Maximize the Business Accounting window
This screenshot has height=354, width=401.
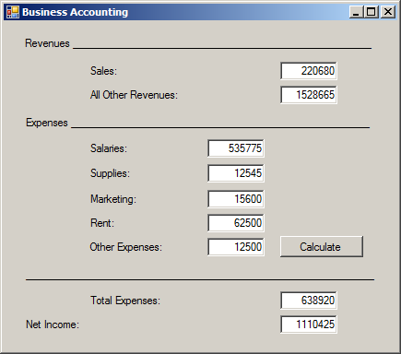point(372,12)
